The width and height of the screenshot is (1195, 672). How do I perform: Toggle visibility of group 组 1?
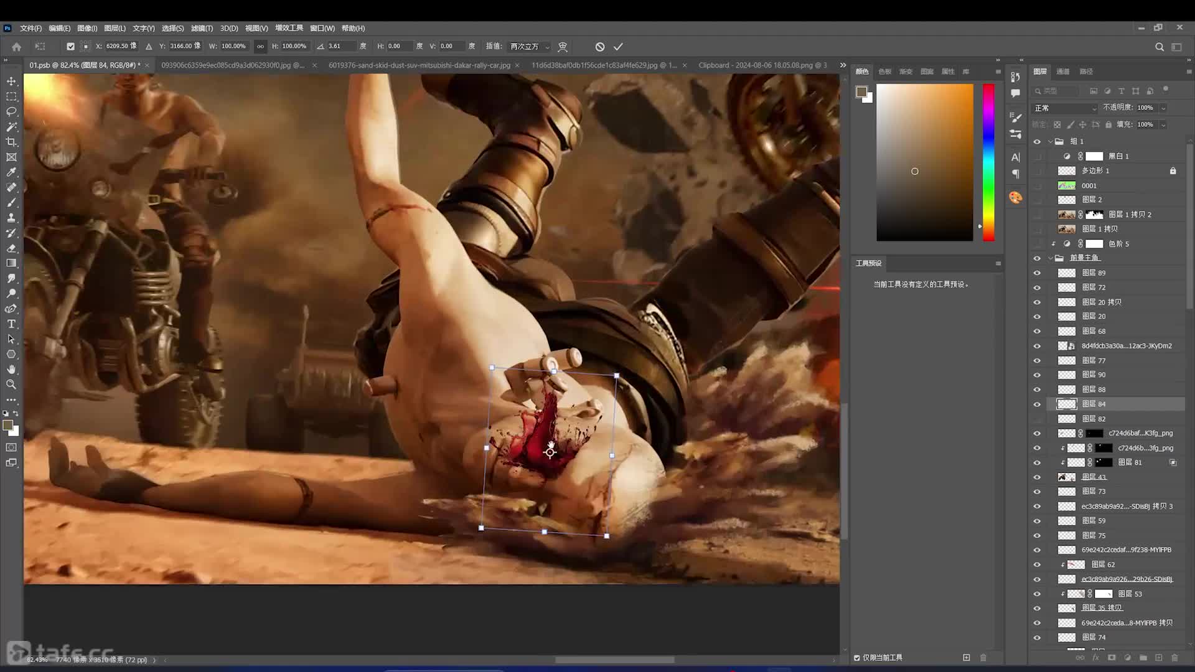pos(1037,142)
